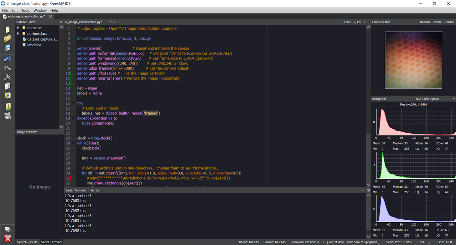Click line number 31 in the gutter
456x245 pixels.
tap(68, 178)
